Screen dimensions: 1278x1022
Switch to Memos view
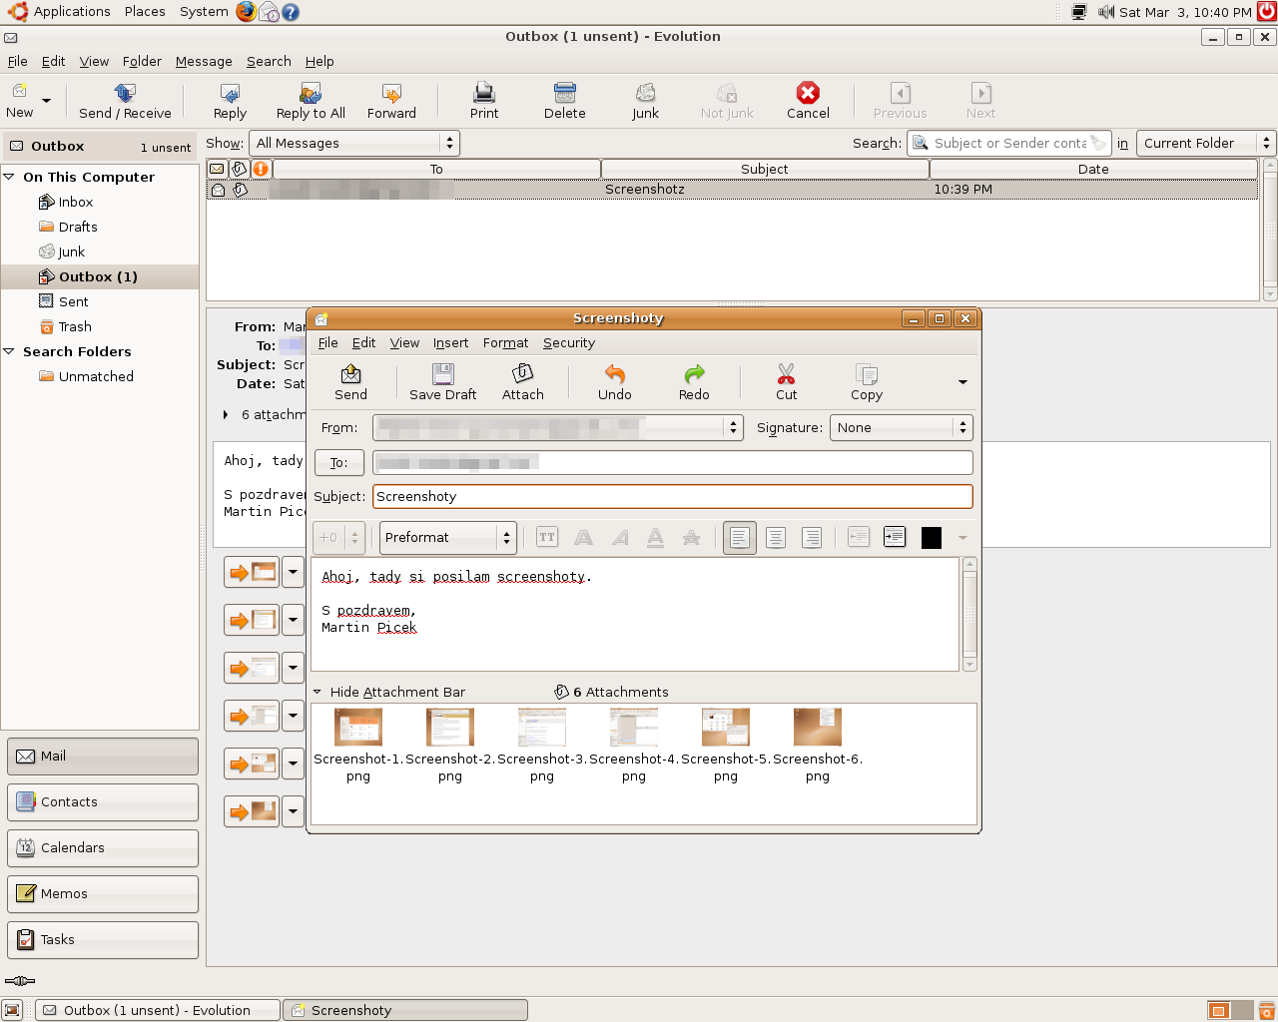click(103, 894)
